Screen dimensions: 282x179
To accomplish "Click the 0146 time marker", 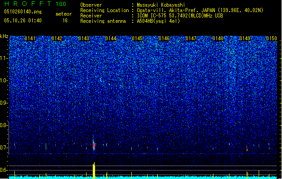I will click(x=164, y=38).
